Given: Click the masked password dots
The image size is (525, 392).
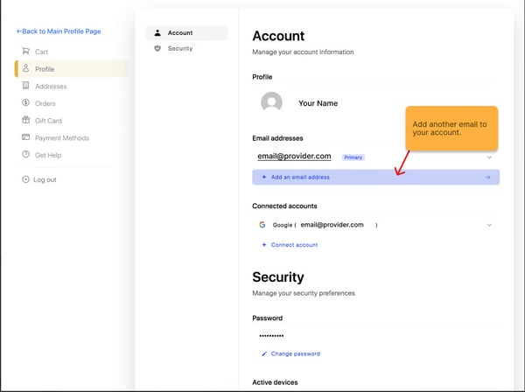Looking at the screenshot, I should (x=271, y=335).
